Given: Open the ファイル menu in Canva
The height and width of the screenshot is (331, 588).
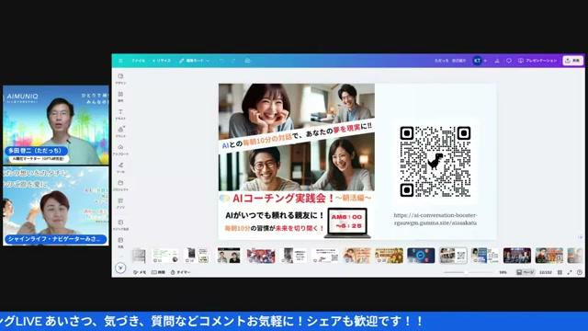Looking at the screenshot, I should (x=139, y=61).
